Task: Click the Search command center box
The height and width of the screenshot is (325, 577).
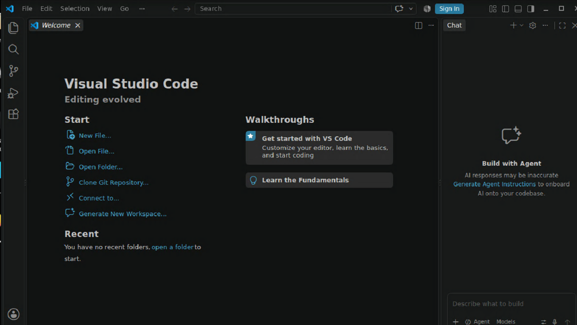Action: [x=293, y=9]
